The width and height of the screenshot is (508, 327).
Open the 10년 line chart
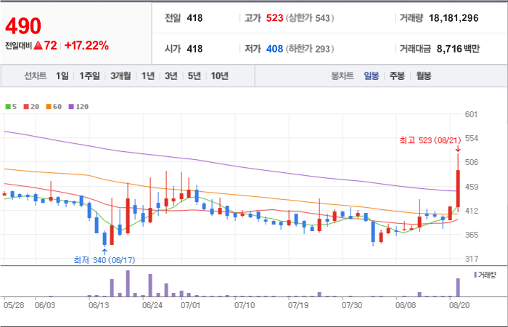point(220,76)
